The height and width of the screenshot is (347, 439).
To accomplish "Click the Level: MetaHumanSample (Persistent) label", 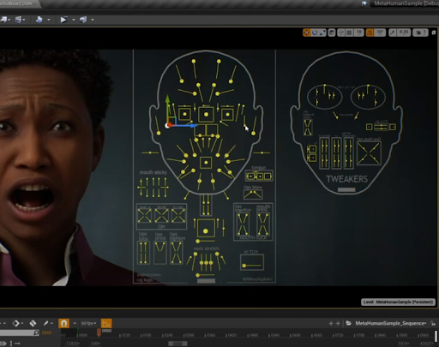I will coord(399,302).
